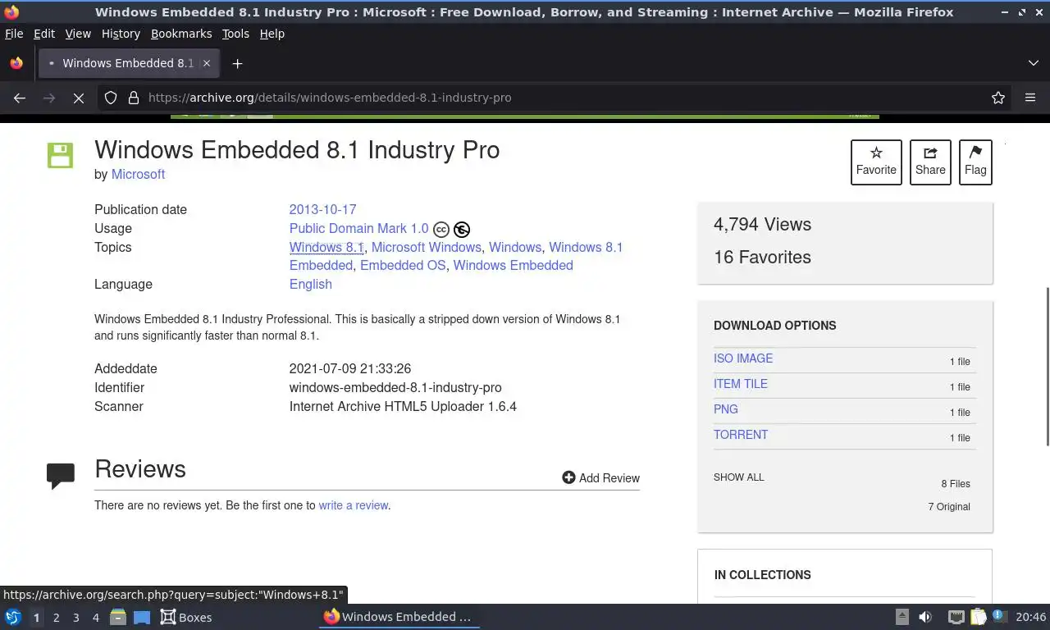Screen dimensions: 1050x630
Task: Click the 20:46 clock
Action: coord(1030,617)
